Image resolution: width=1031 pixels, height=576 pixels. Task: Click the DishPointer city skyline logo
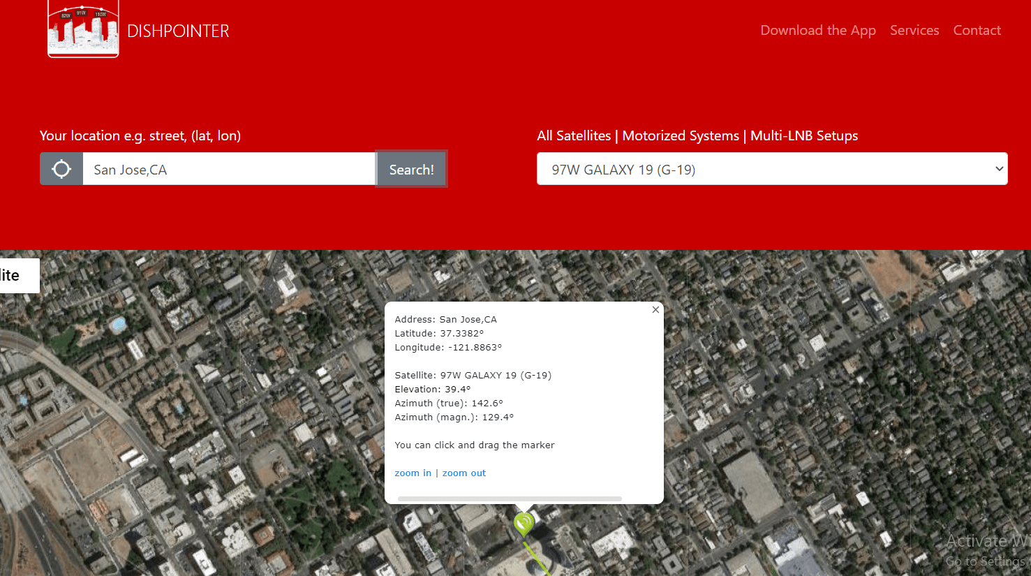pyautogui.click(x=83, y=29)
